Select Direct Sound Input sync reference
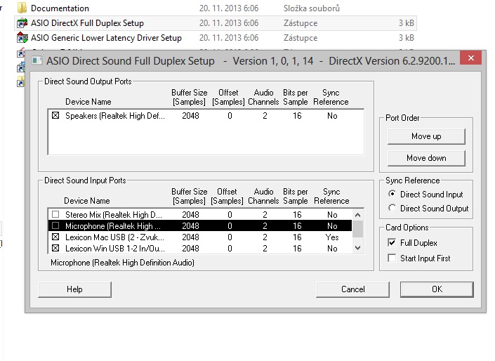The height and width of the screenshot is (361, 495). click(392, 194)
